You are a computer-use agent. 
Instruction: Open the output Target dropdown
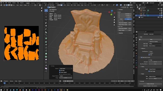(155, 69)
